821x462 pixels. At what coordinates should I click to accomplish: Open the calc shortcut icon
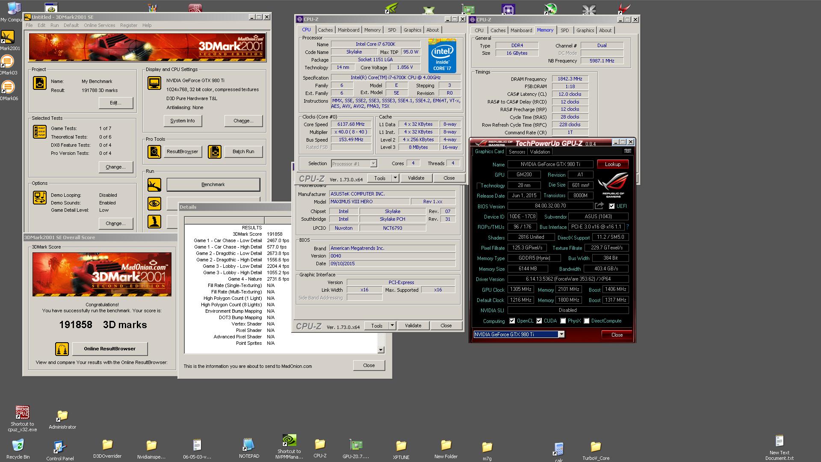pos(558,449)
